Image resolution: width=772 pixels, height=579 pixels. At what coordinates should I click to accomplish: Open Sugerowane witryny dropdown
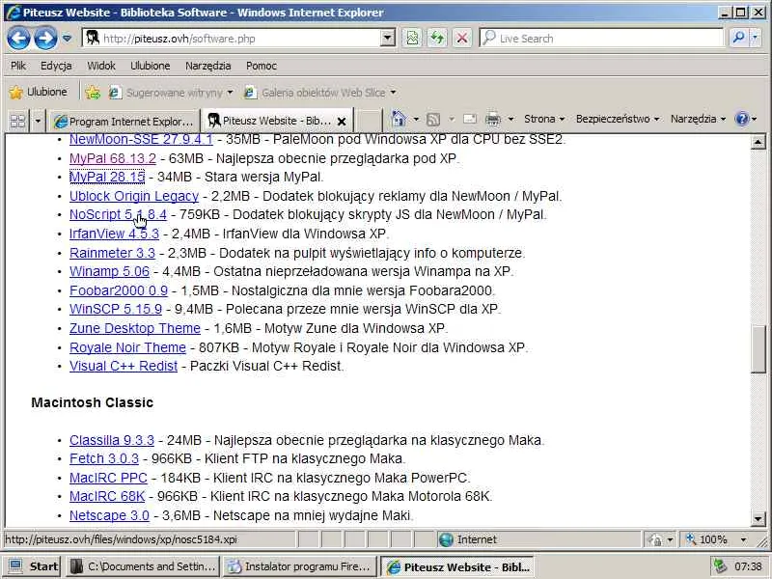pos(171,92)
